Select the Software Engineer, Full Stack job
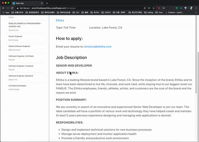The image size is (199, 142). (x=26, y=58)
